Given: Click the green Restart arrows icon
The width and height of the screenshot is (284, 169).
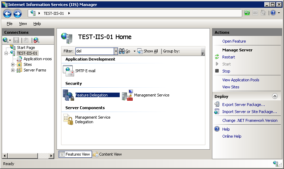Looking at the screenshot, I should click(x=217, y=57).
